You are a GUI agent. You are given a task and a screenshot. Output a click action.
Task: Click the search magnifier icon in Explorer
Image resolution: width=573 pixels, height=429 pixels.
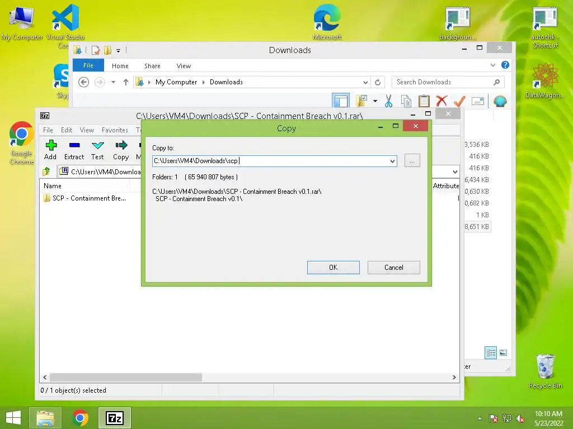[497, 82]
